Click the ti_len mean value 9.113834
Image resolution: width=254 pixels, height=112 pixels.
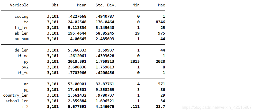point(77,28)
